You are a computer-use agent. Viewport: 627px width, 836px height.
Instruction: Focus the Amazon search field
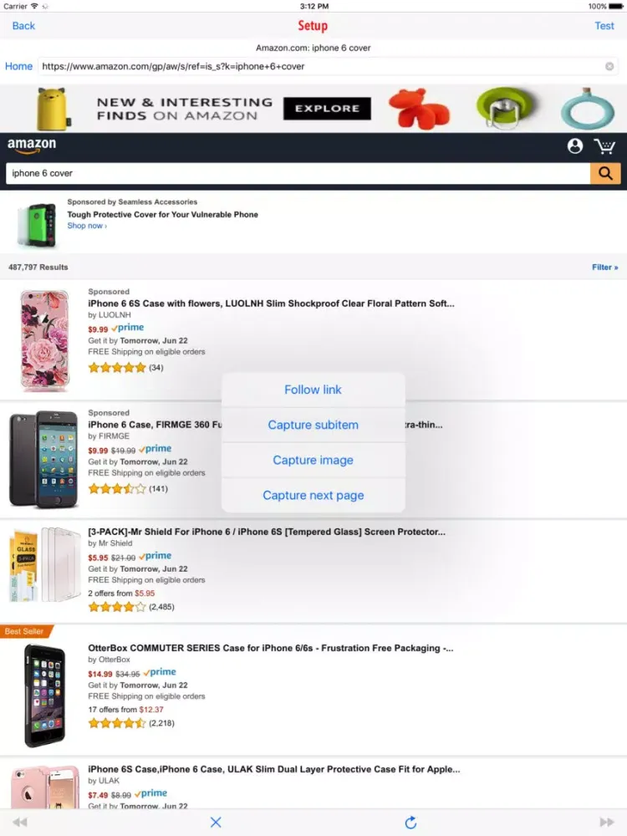coord(297,173)
